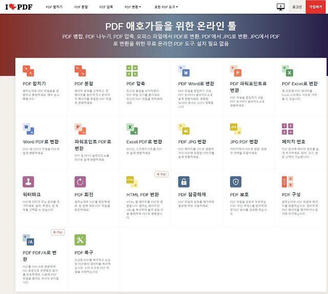Click the 파워포인트 PDF로 변환 icon
The image size is (328, 294).
pos(80,129)
